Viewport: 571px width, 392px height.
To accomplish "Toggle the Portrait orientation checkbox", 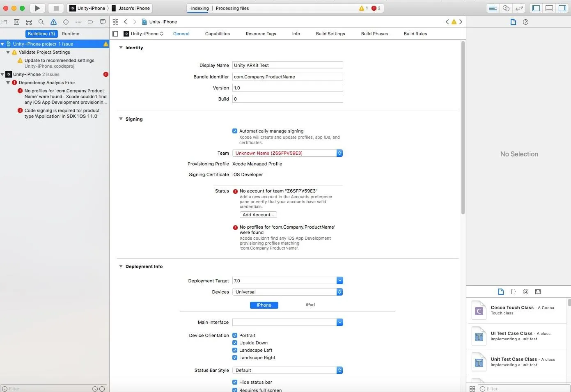I will [x=235, y=335].
